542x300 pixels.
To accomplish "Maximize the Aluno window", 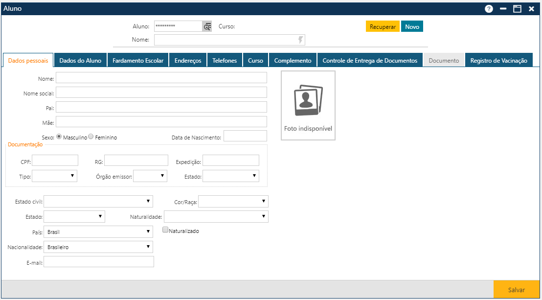I will (517, 9).
